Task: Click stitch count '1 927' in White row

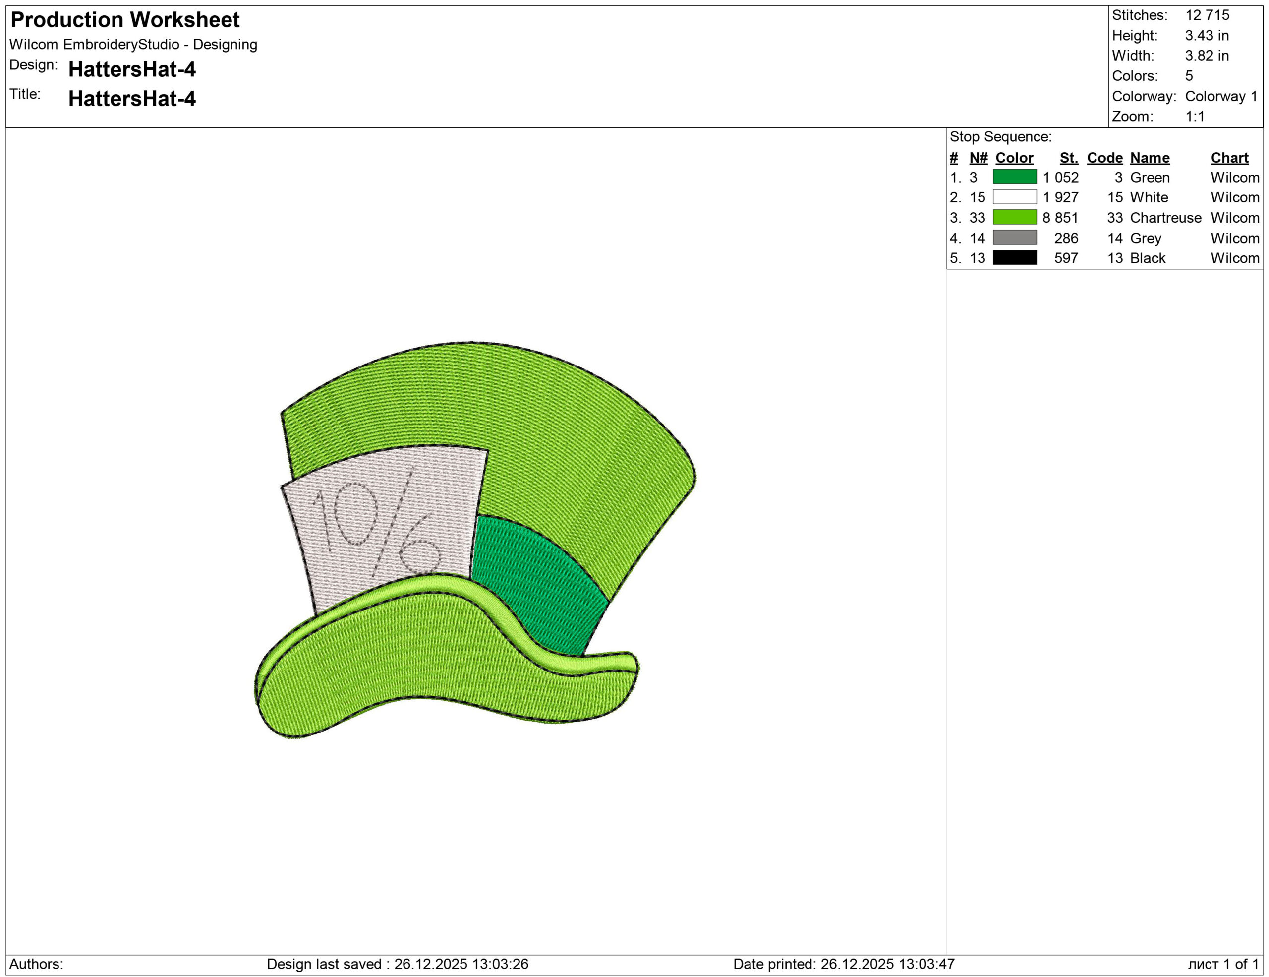Action: point(1060,197)
